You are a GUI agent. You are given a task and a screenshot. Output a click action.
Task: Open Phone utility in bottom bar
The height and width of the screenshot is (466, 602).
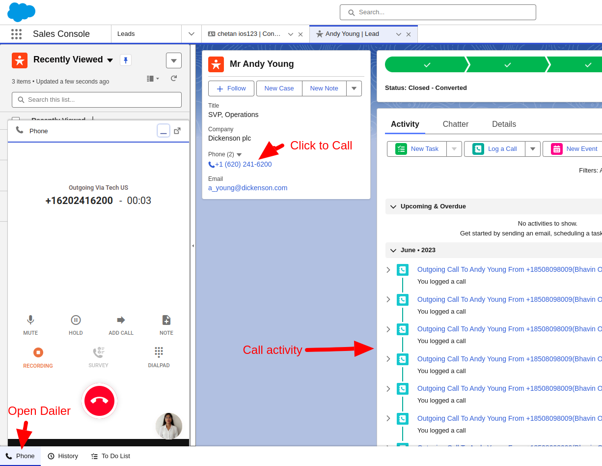tap(20, 456)
